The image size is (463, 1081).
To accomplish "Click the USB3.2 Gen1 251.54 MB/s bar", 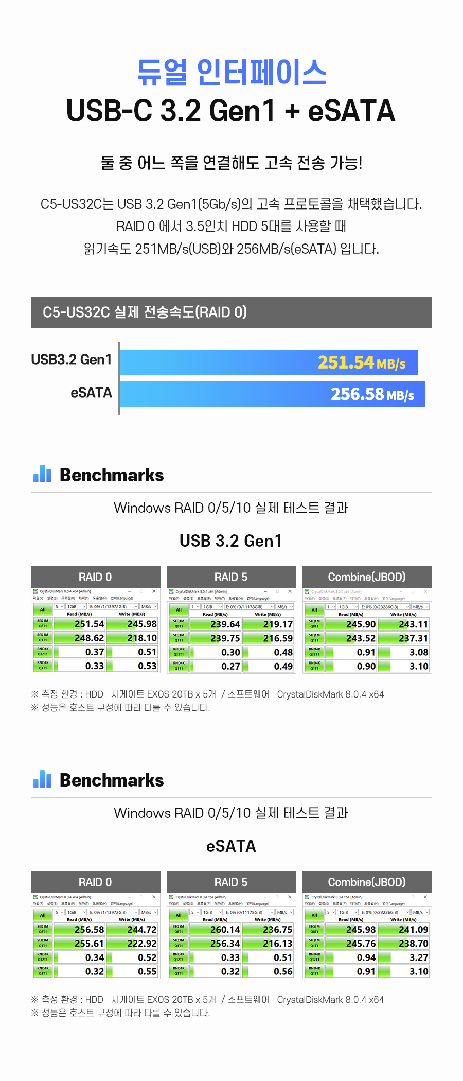I will pos(269,362).
